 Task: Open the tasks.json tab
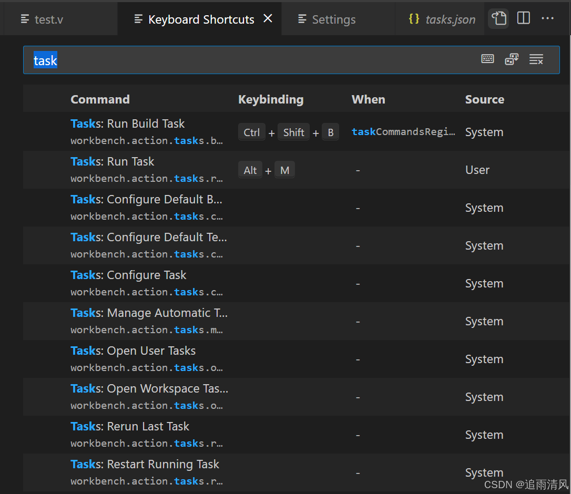tap(451, 19)
